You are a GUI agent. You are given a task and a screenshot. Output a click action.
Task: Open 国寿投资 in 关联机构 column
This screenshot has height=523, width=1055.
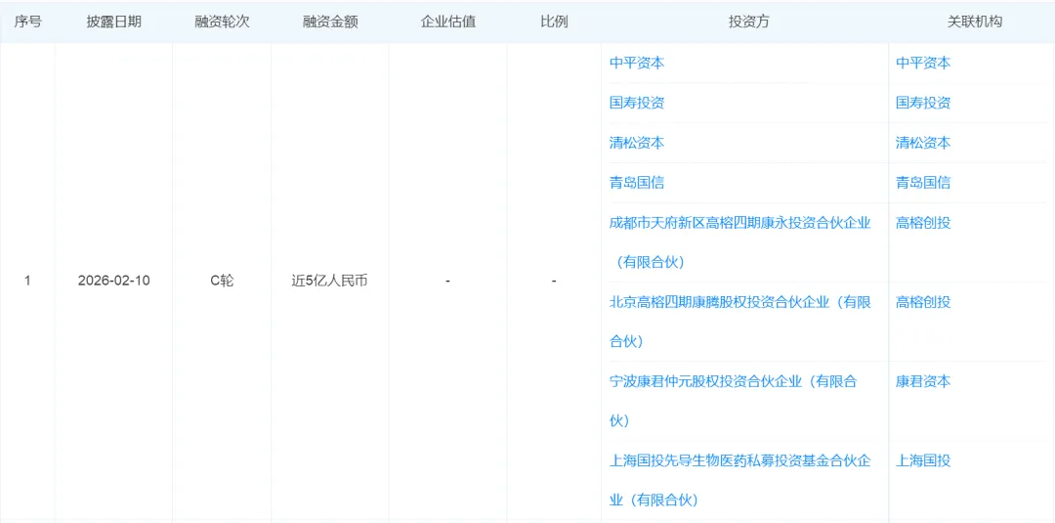(923, 103)
